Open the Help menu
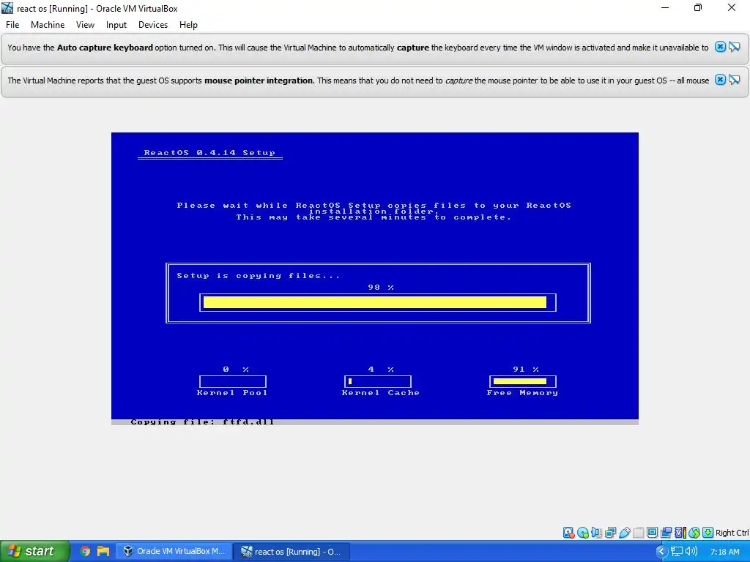Screen dimensions: 750x562 (x=188, y=25)
